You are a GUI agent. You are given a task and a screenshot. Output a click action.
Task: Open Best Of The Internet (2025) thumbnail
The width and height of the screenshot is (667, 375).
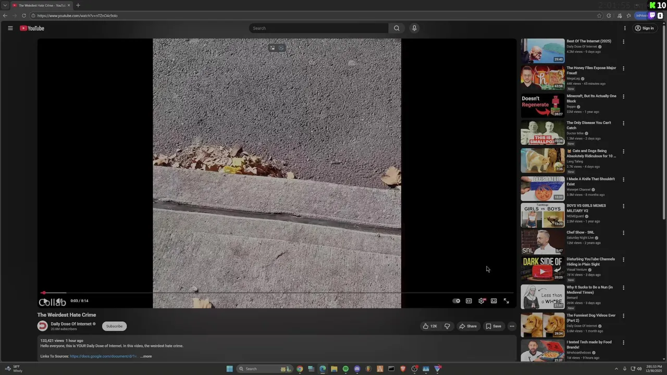point(542,51)
